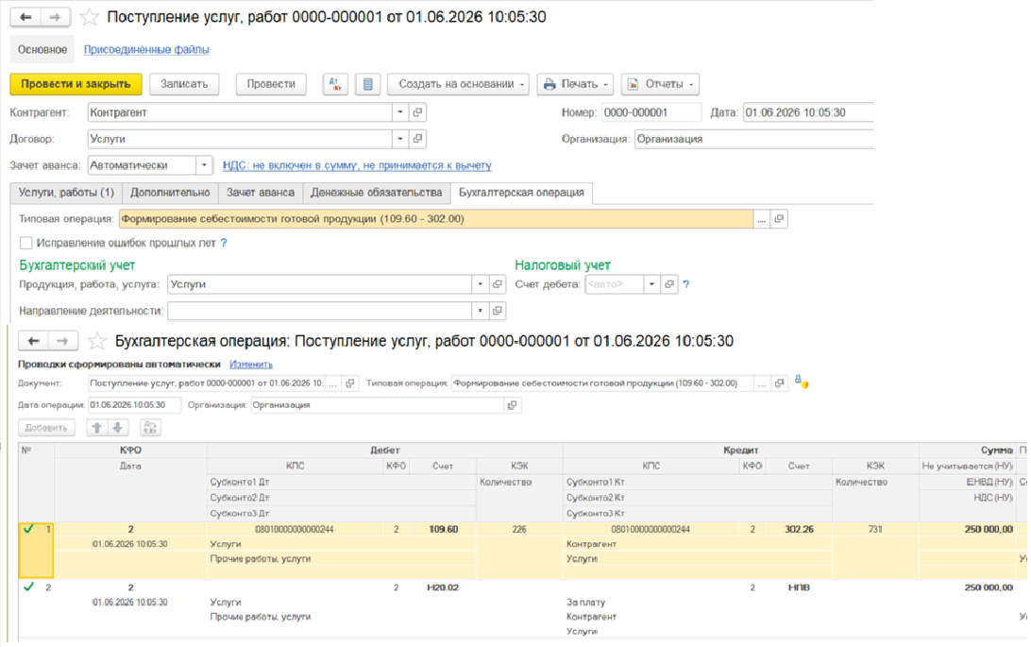Open НДС не включен в сумму link
The image size is (1031, 647).
point(357,165)
